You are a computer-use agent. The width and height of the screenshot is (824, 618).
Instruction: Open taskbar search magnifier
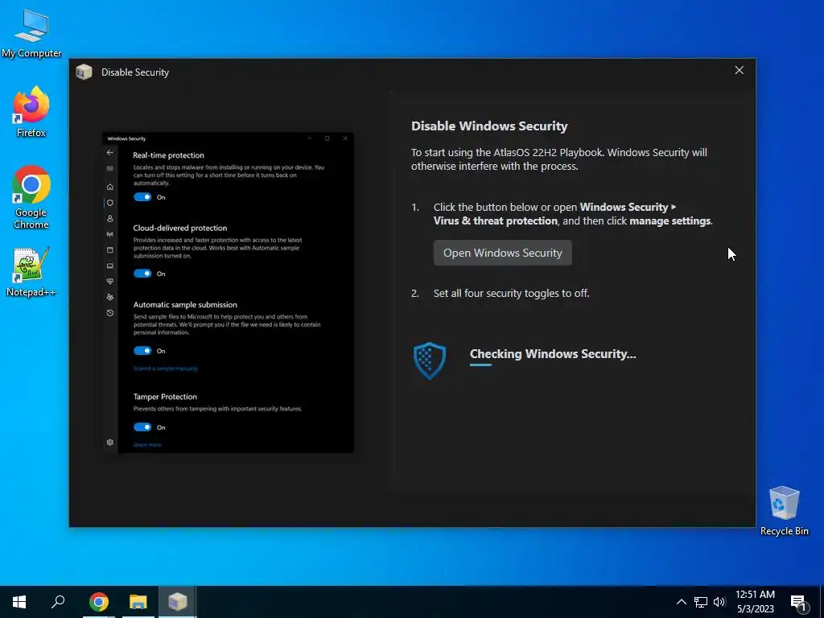point(58,602)
